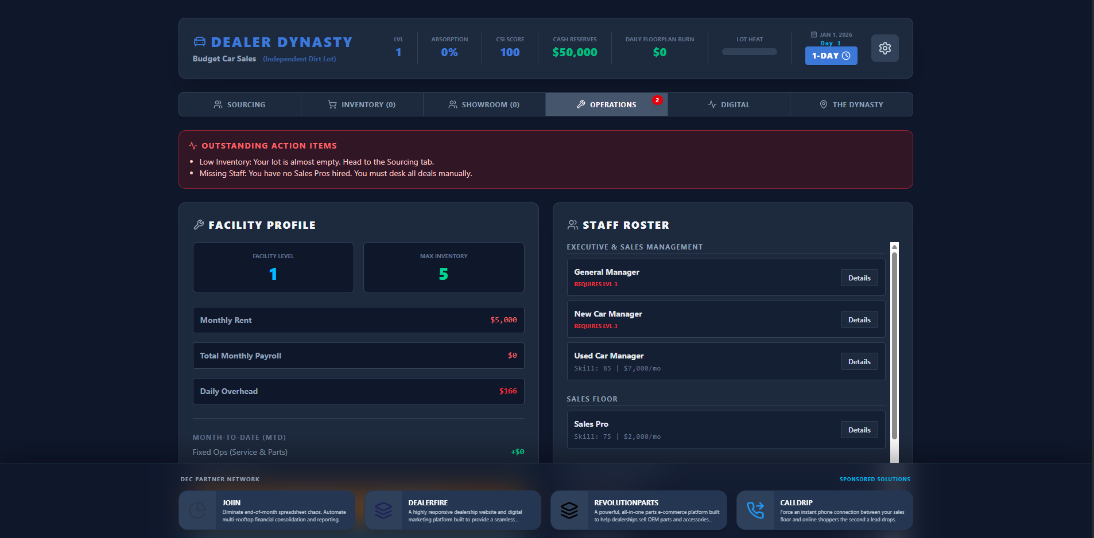
Task: View New Car Manager details
Action: [859, 320]
